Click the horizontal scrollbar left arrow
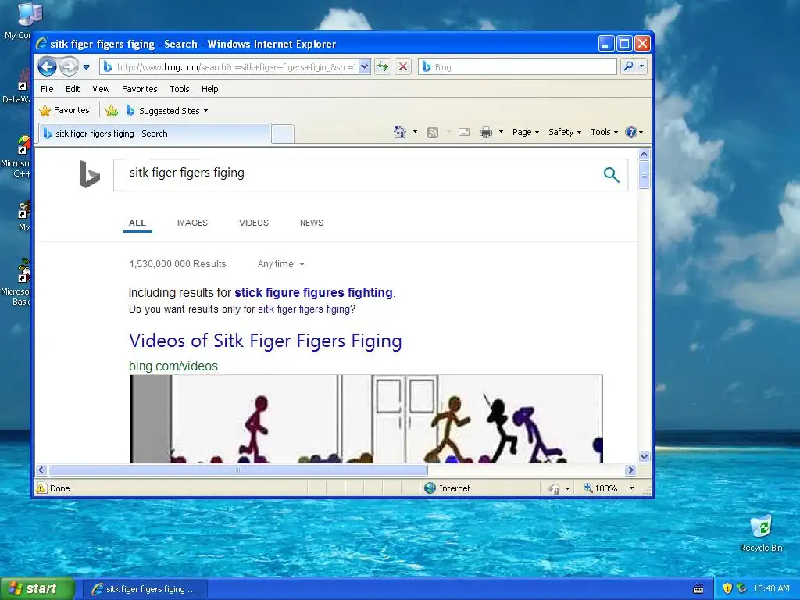This screenshot has height=600, width=800. pyautogui.click(x=42, y=470)
